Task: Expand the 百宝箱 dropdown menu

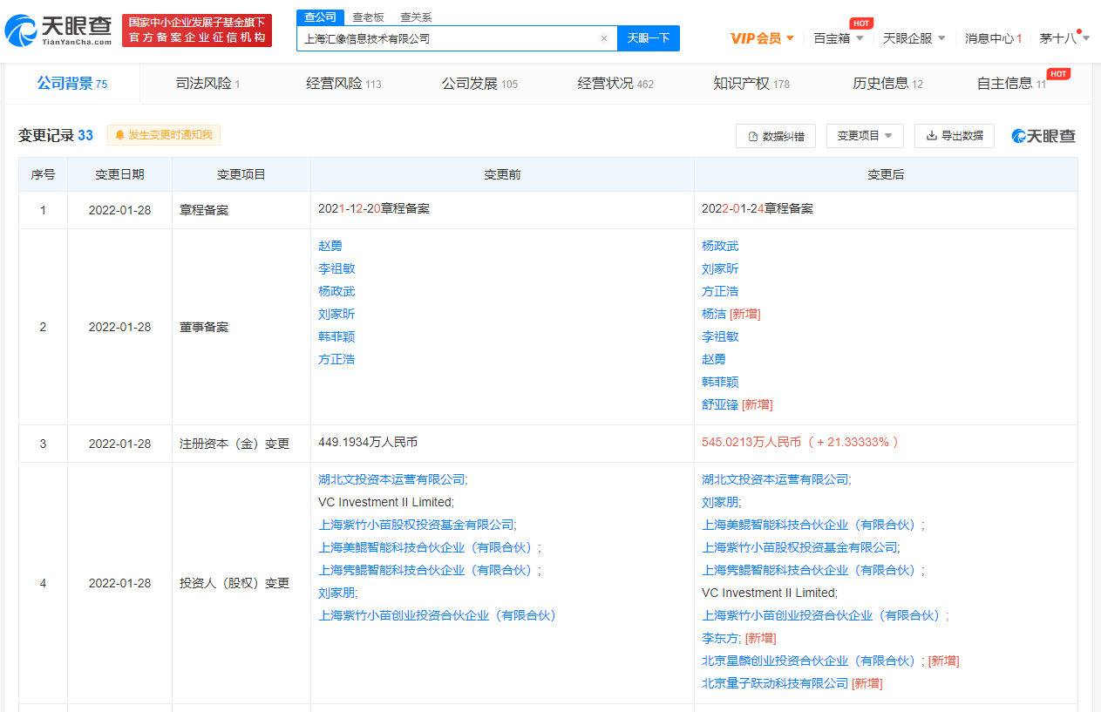Action: click(x=838, y=38)
